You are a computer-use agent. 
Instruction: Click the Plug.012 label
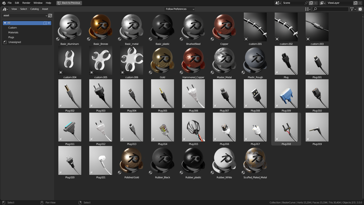click(100, 144)
